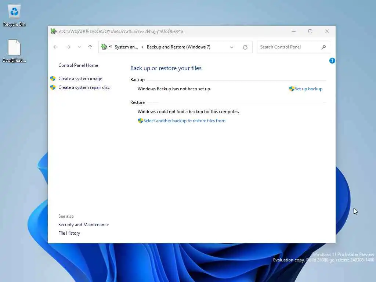Screen dimensions: 376x282
Task: Select the System an... breadcrumb
Action: coord(126,47)
